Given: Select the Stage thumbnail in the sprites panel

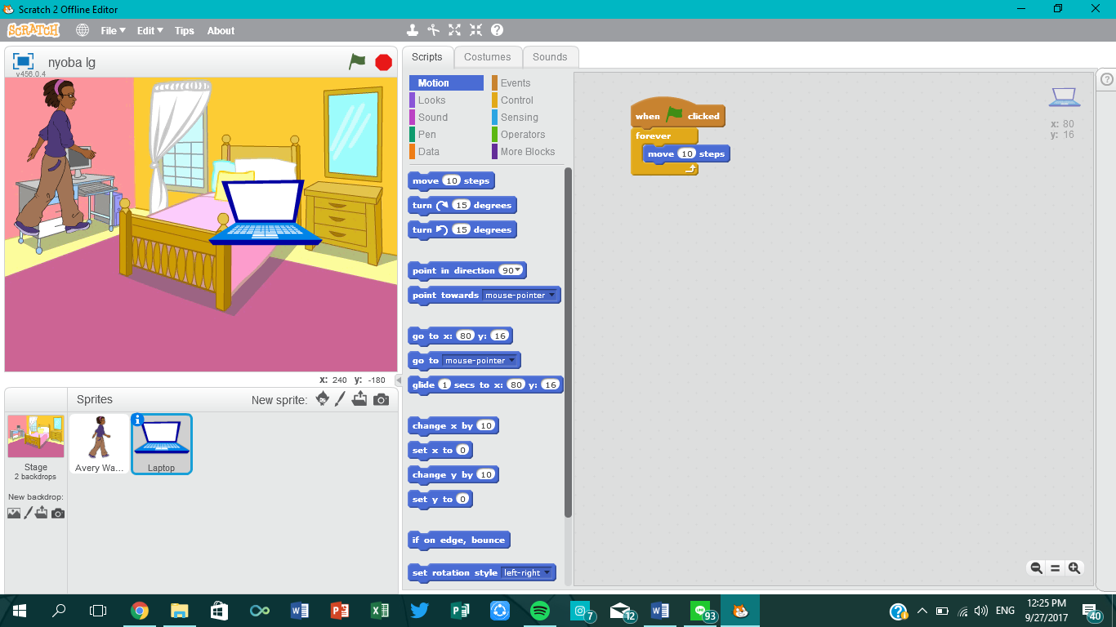Looking at the screenshot, I should point(34,436).
